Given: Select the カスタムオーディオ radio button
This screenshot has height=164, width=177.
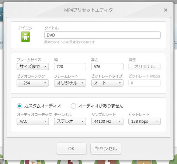Looking at the screenshot, I should [x=19, y=106].
